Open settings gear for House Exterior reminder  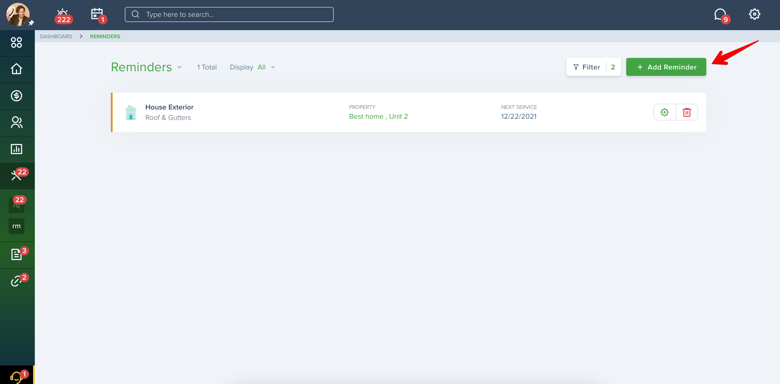[664, 112]
